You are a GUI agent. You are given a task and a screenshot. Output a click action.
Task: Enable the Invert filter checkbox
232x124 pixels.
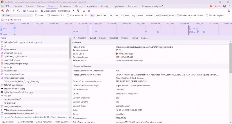(37, 15)
